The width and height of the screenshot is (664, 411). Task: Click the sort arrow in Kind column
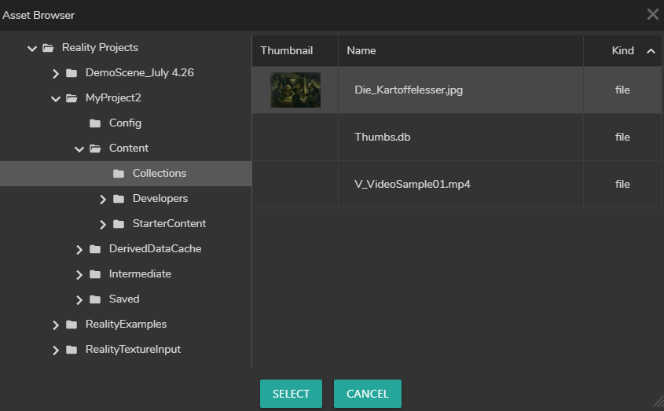(650, 51)
